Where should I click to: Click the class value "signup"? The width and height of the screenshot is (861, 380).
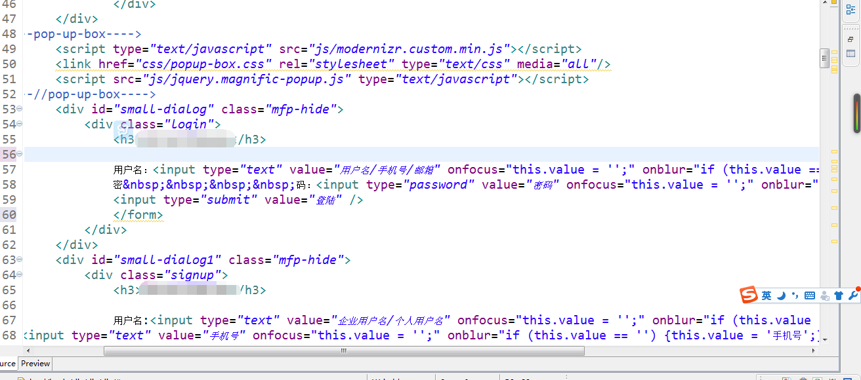192,275
